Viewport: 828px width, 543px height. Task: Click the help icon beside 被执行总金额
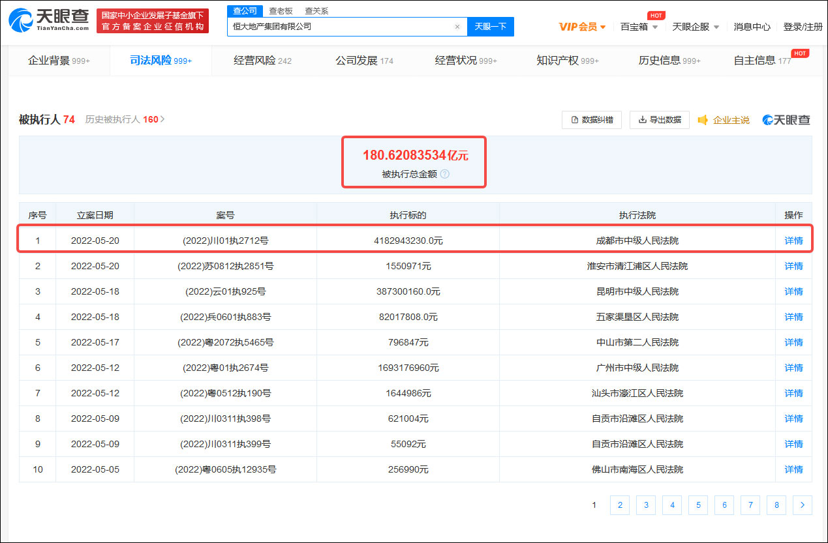click(444, 174)
